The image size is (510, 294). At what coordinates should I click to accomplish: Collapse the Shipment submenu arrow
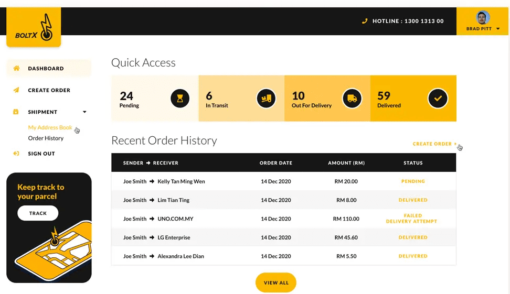(84, 112)
